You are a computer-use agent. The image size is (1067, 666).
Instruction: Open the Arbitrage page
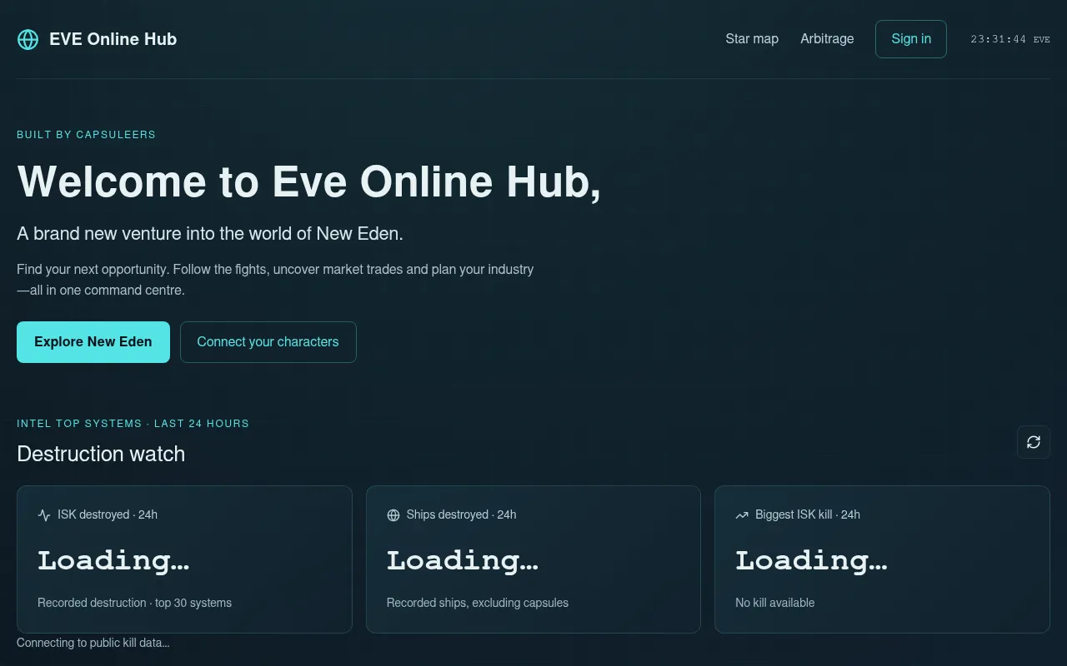pyautogui.click(x=827, y=39)
